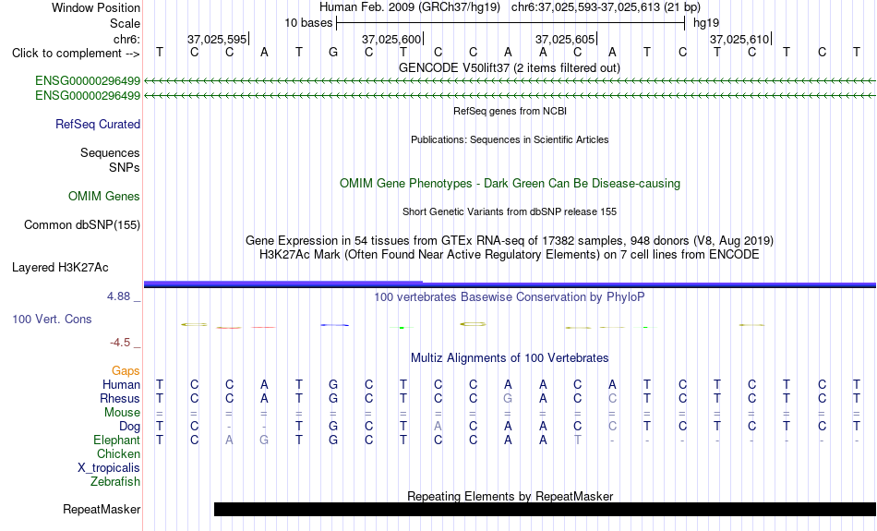
Task: Click the 4.88 PhyloP upper scale value
Action: 118,296
